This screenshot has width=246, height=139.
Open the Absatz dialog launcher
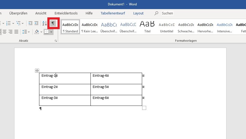pos(56,41)
